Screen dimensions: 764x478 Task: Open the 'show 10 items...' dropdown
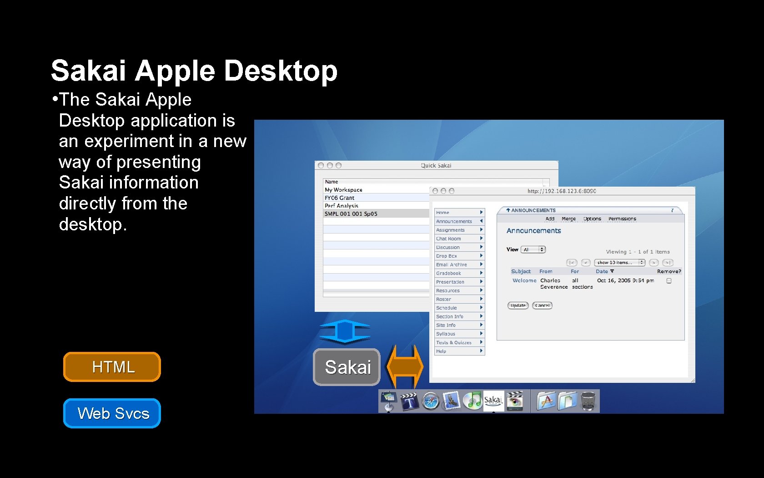pyautogui.click(x=619, y=263)
